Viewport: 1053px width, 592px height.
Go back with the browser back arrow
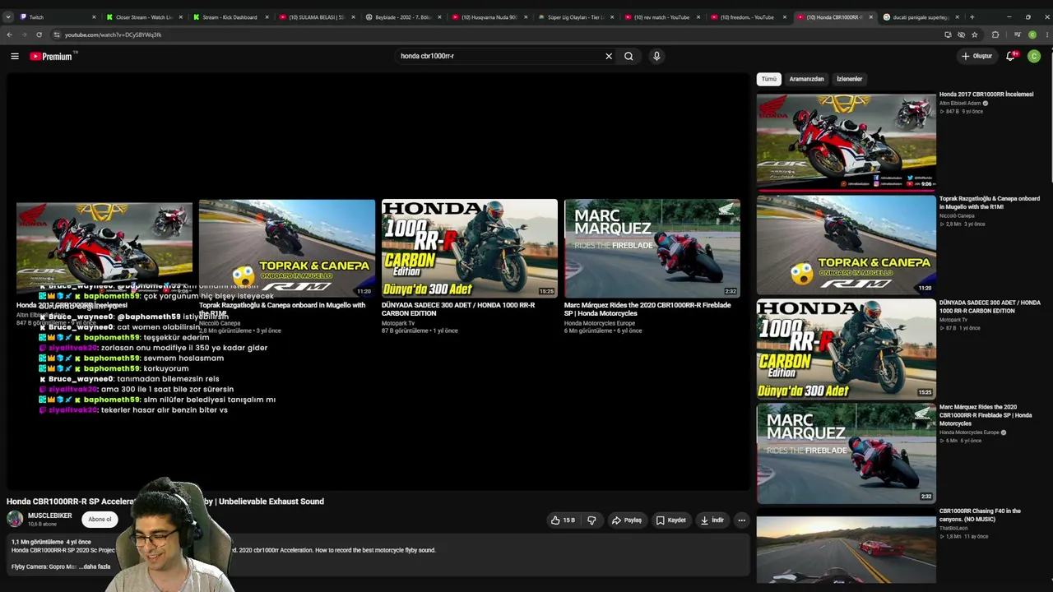point(9,35)
